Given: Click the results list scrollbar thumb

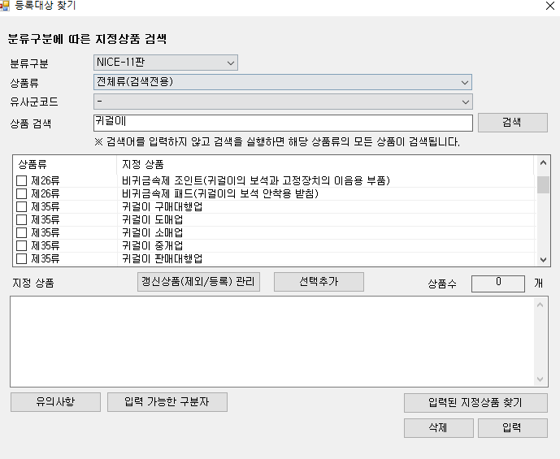Looking at the screenshot, I should 543,184.
